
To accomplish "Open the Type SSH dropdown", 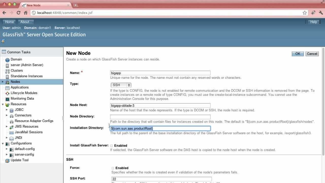I will [x=121, y=85].
